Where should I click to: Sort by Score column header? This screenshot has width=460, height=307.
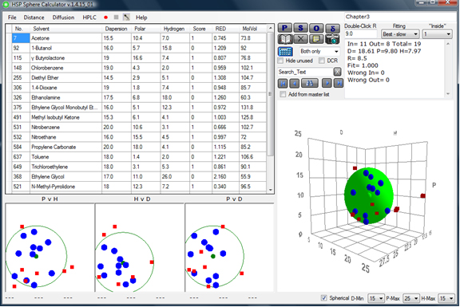tap(200, 29)
